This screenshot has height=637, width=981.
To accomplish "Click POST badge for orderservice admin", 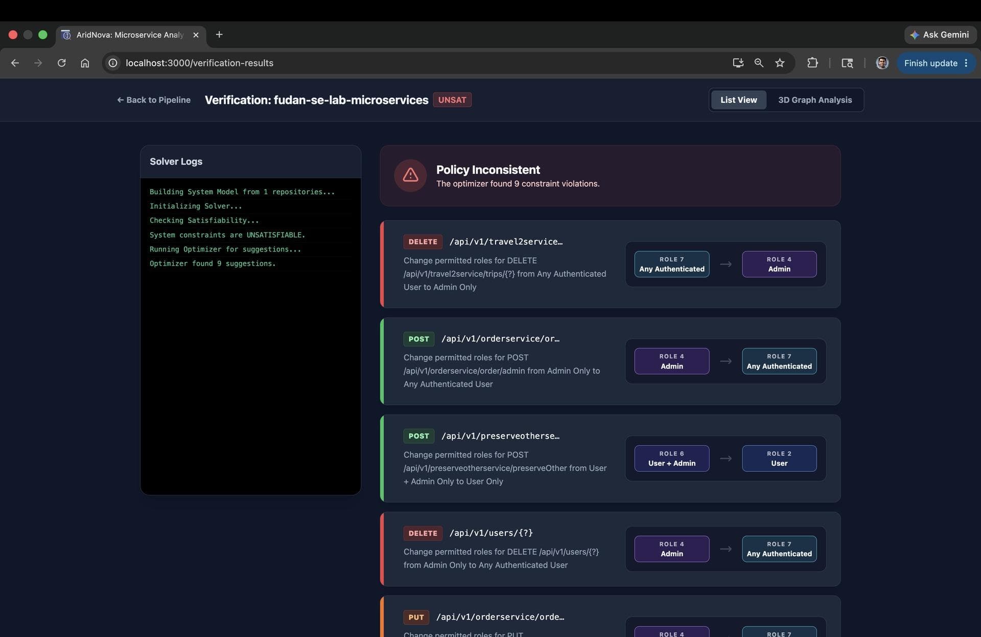I will [418, 339].
